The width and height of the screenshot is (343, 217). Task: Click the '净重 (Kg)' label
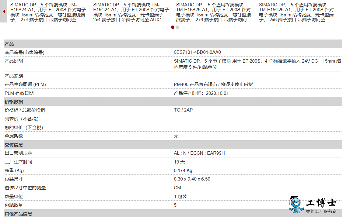click(x=14, y=170)
